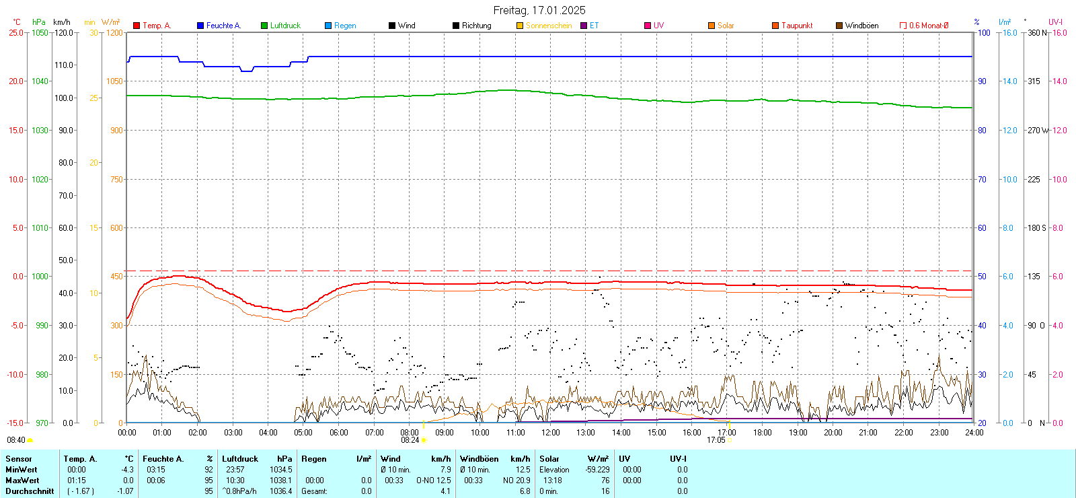This screenshot has height=498, width=1076.
Task: Click the 17:05 sunset time marker
Action: click(x=716, y=440)
